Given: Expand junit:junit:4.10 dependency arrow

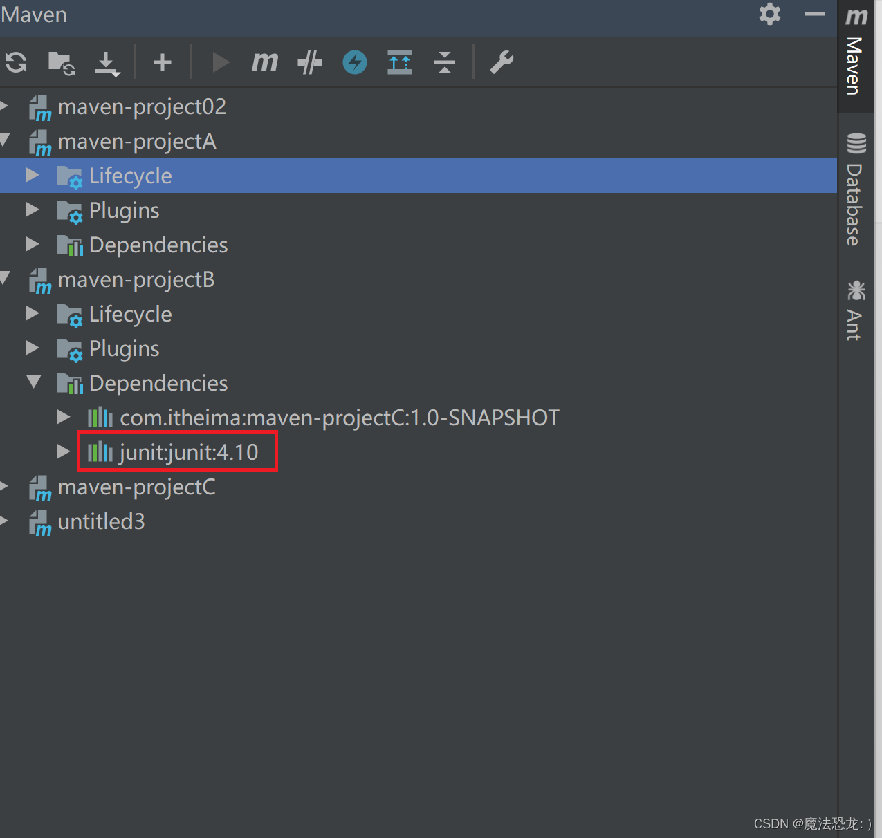Looking at the screenshot, I should (64, 451).
